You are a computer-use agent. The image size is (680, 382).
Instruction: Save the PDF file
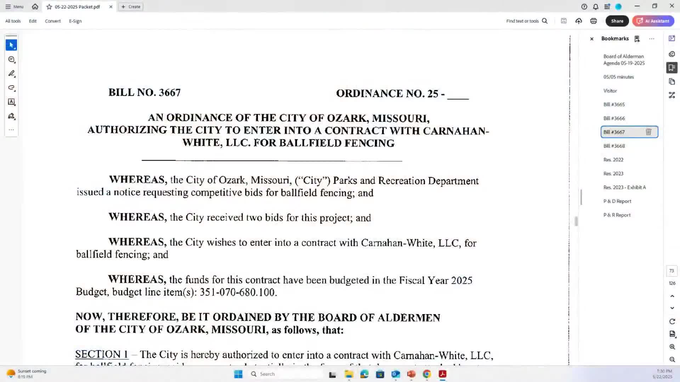point(563,21)
